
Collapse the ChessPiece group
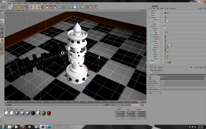point(149,28)
